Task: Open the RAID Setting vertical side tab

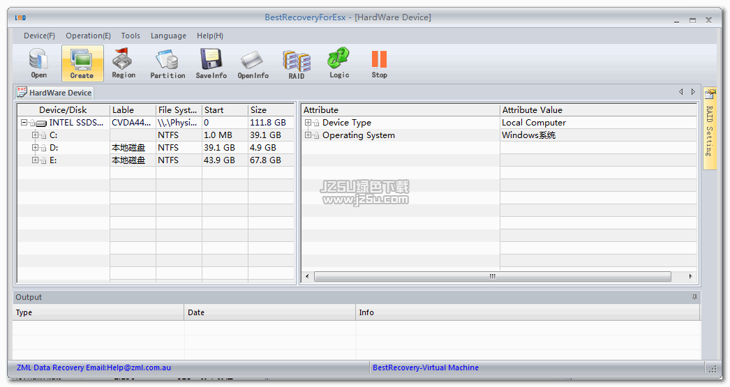Action: tap(710, 128)
